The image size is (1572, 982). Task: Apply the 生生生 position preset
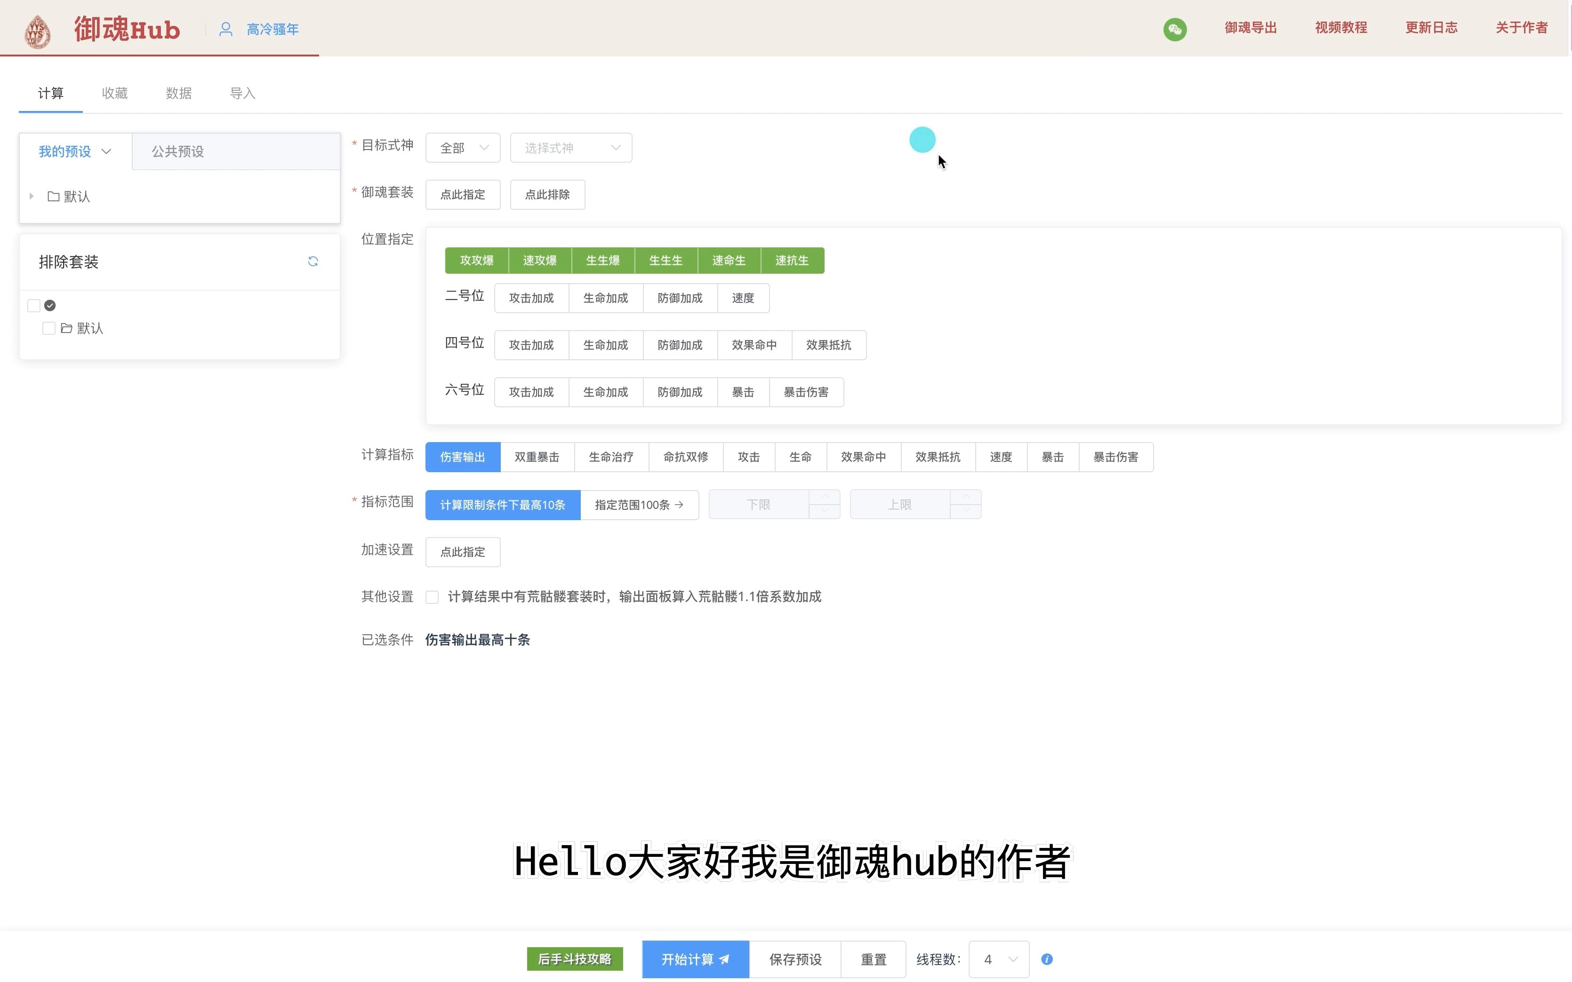point(666,261)
